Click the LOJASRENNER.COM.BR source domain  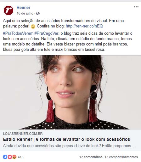tap(23, 134)
